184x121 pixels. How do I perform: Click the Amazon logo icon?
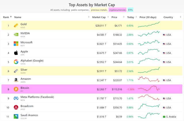16,80
